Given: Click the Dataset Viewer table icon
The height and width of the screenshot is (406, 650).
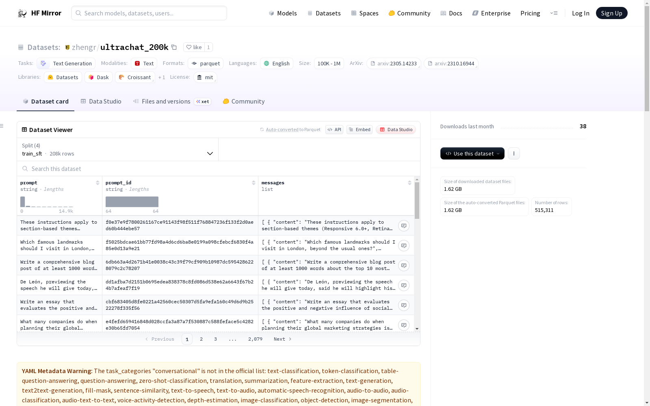Looking at the screenshot, I should pos(24,130).
